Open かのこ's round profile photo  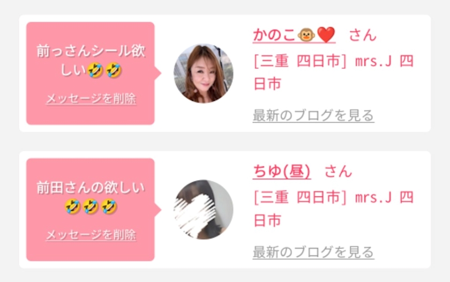[204, 73]
